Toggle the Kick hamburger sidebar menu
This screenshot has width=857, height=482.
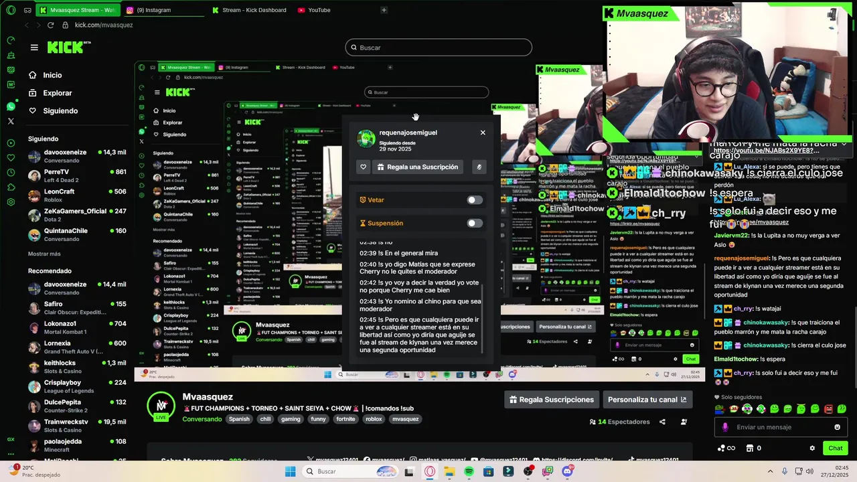34,48
